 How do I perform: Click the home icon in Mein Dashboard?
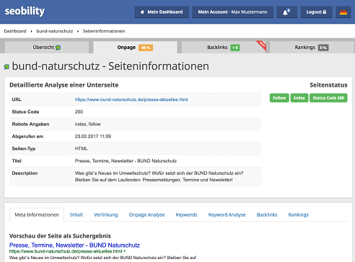point(142,12)
